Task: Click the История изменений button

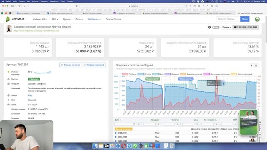Action: (94, 65)
